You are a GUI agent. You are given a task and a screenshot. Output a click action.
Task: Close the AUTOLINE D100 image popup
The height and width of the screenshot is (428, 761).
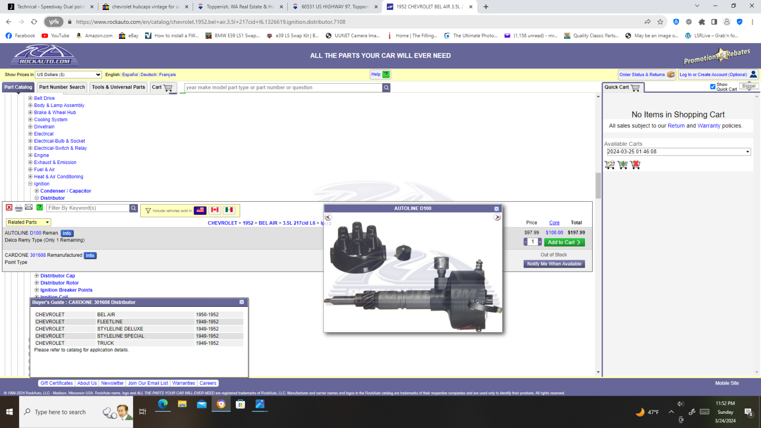(x=497, y=209)
